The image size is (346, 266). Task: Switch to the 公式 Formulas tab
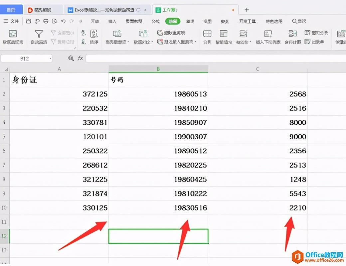[x=156, y=21]
